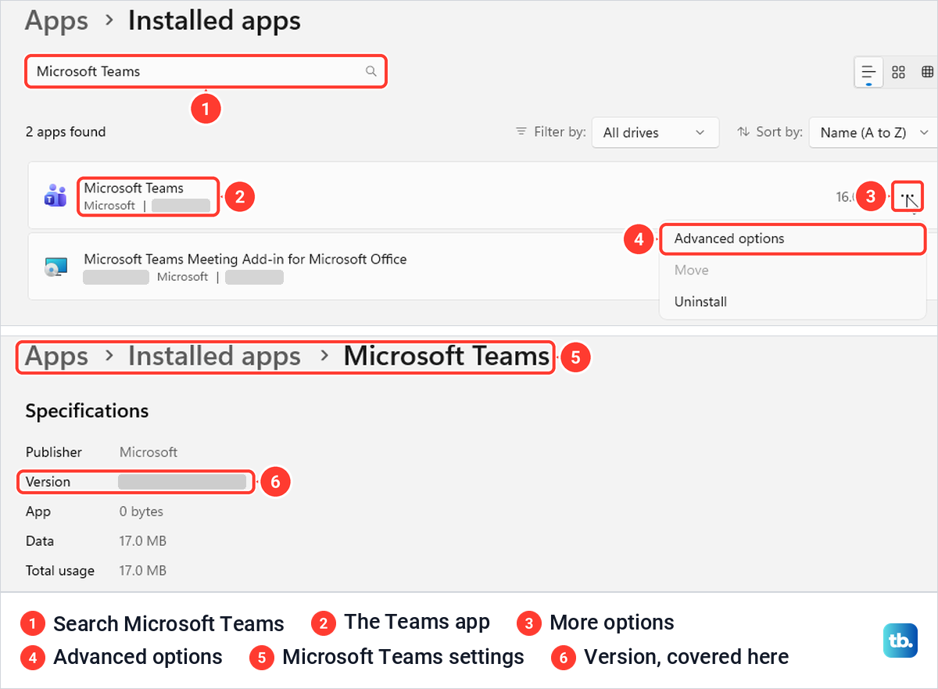Image resolution: width=938 pixels, height=689 pixels.
Task: Switch to table view layout icon
Action: coord(928,72)
